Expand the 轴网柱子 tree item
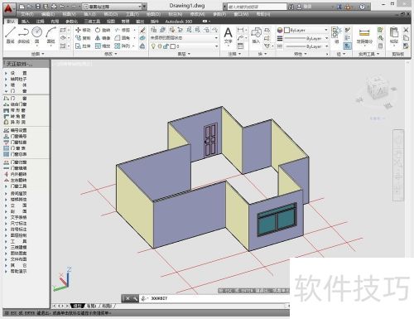 click(6, 79)
